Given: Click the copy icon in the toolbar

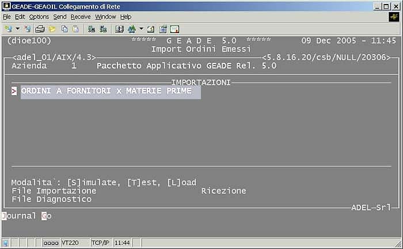Looking at the screenshot, I should pos(64,28).
